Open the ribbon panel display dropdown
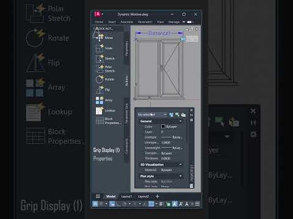Viewport: 293px width, 219px height. [x=190, y=22]
